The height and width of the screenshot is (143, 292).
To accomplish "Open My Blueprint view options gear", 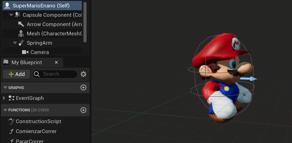I will pos(83,74).
